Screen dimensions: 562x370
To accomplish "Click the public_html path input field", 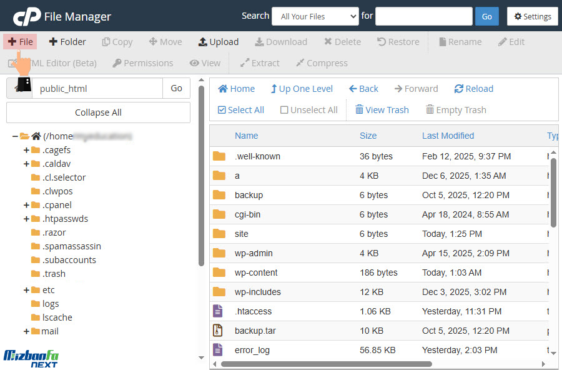I will coord(97,89).
